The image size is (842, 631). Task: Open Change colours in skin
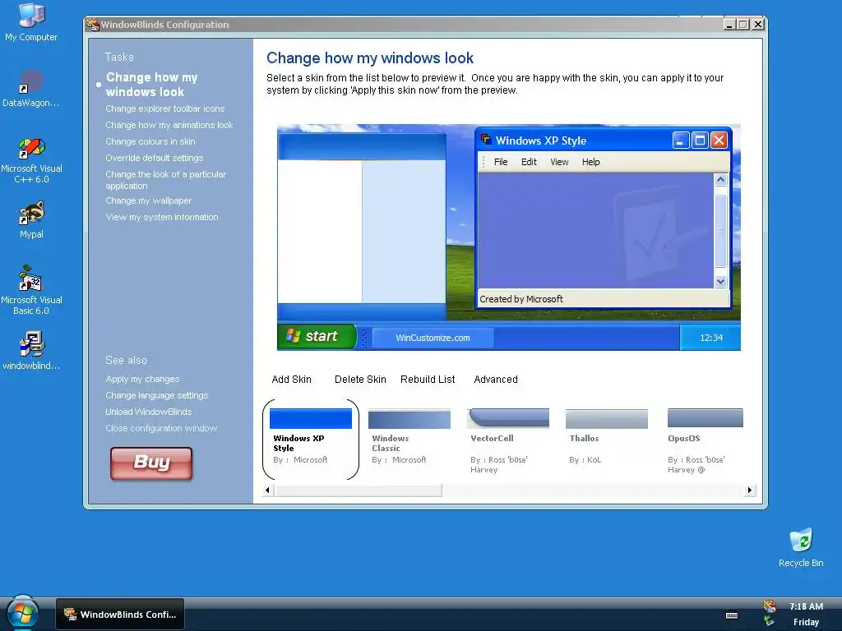click(150, 141)
